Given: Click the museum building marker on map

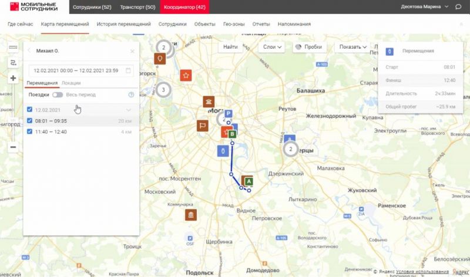Looking at the screenshot, I should [209, 102].
